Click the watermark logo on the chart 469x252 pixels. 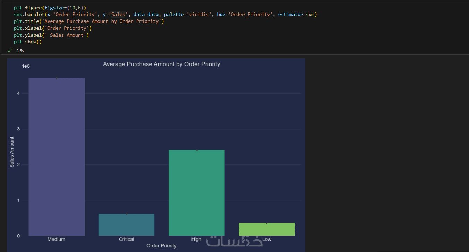[x=235, y=241]
